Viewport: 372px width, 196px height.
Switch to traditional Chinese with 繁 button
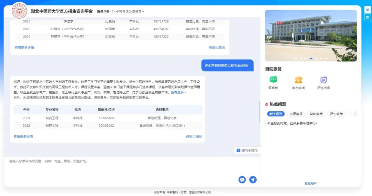coord(368,17)
